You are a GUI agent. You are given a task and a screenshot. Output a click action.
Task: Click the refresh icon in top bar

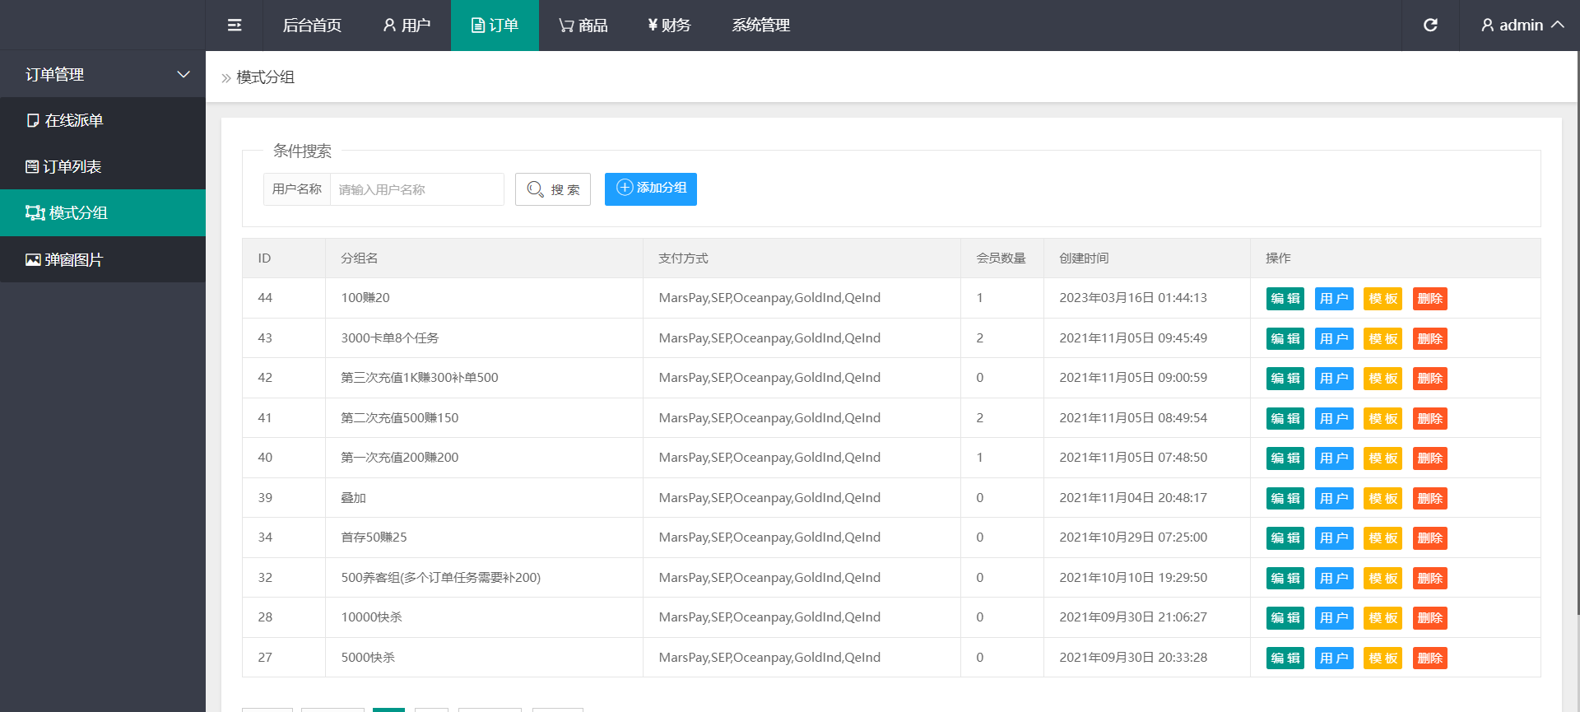[x=1430, y=26]
